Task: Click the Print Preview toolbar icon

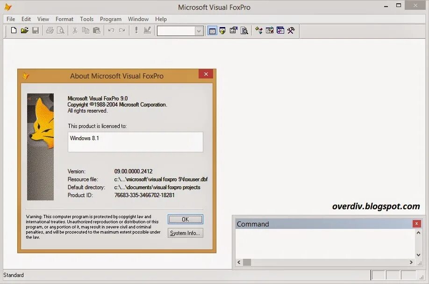Action: point(60,30)
